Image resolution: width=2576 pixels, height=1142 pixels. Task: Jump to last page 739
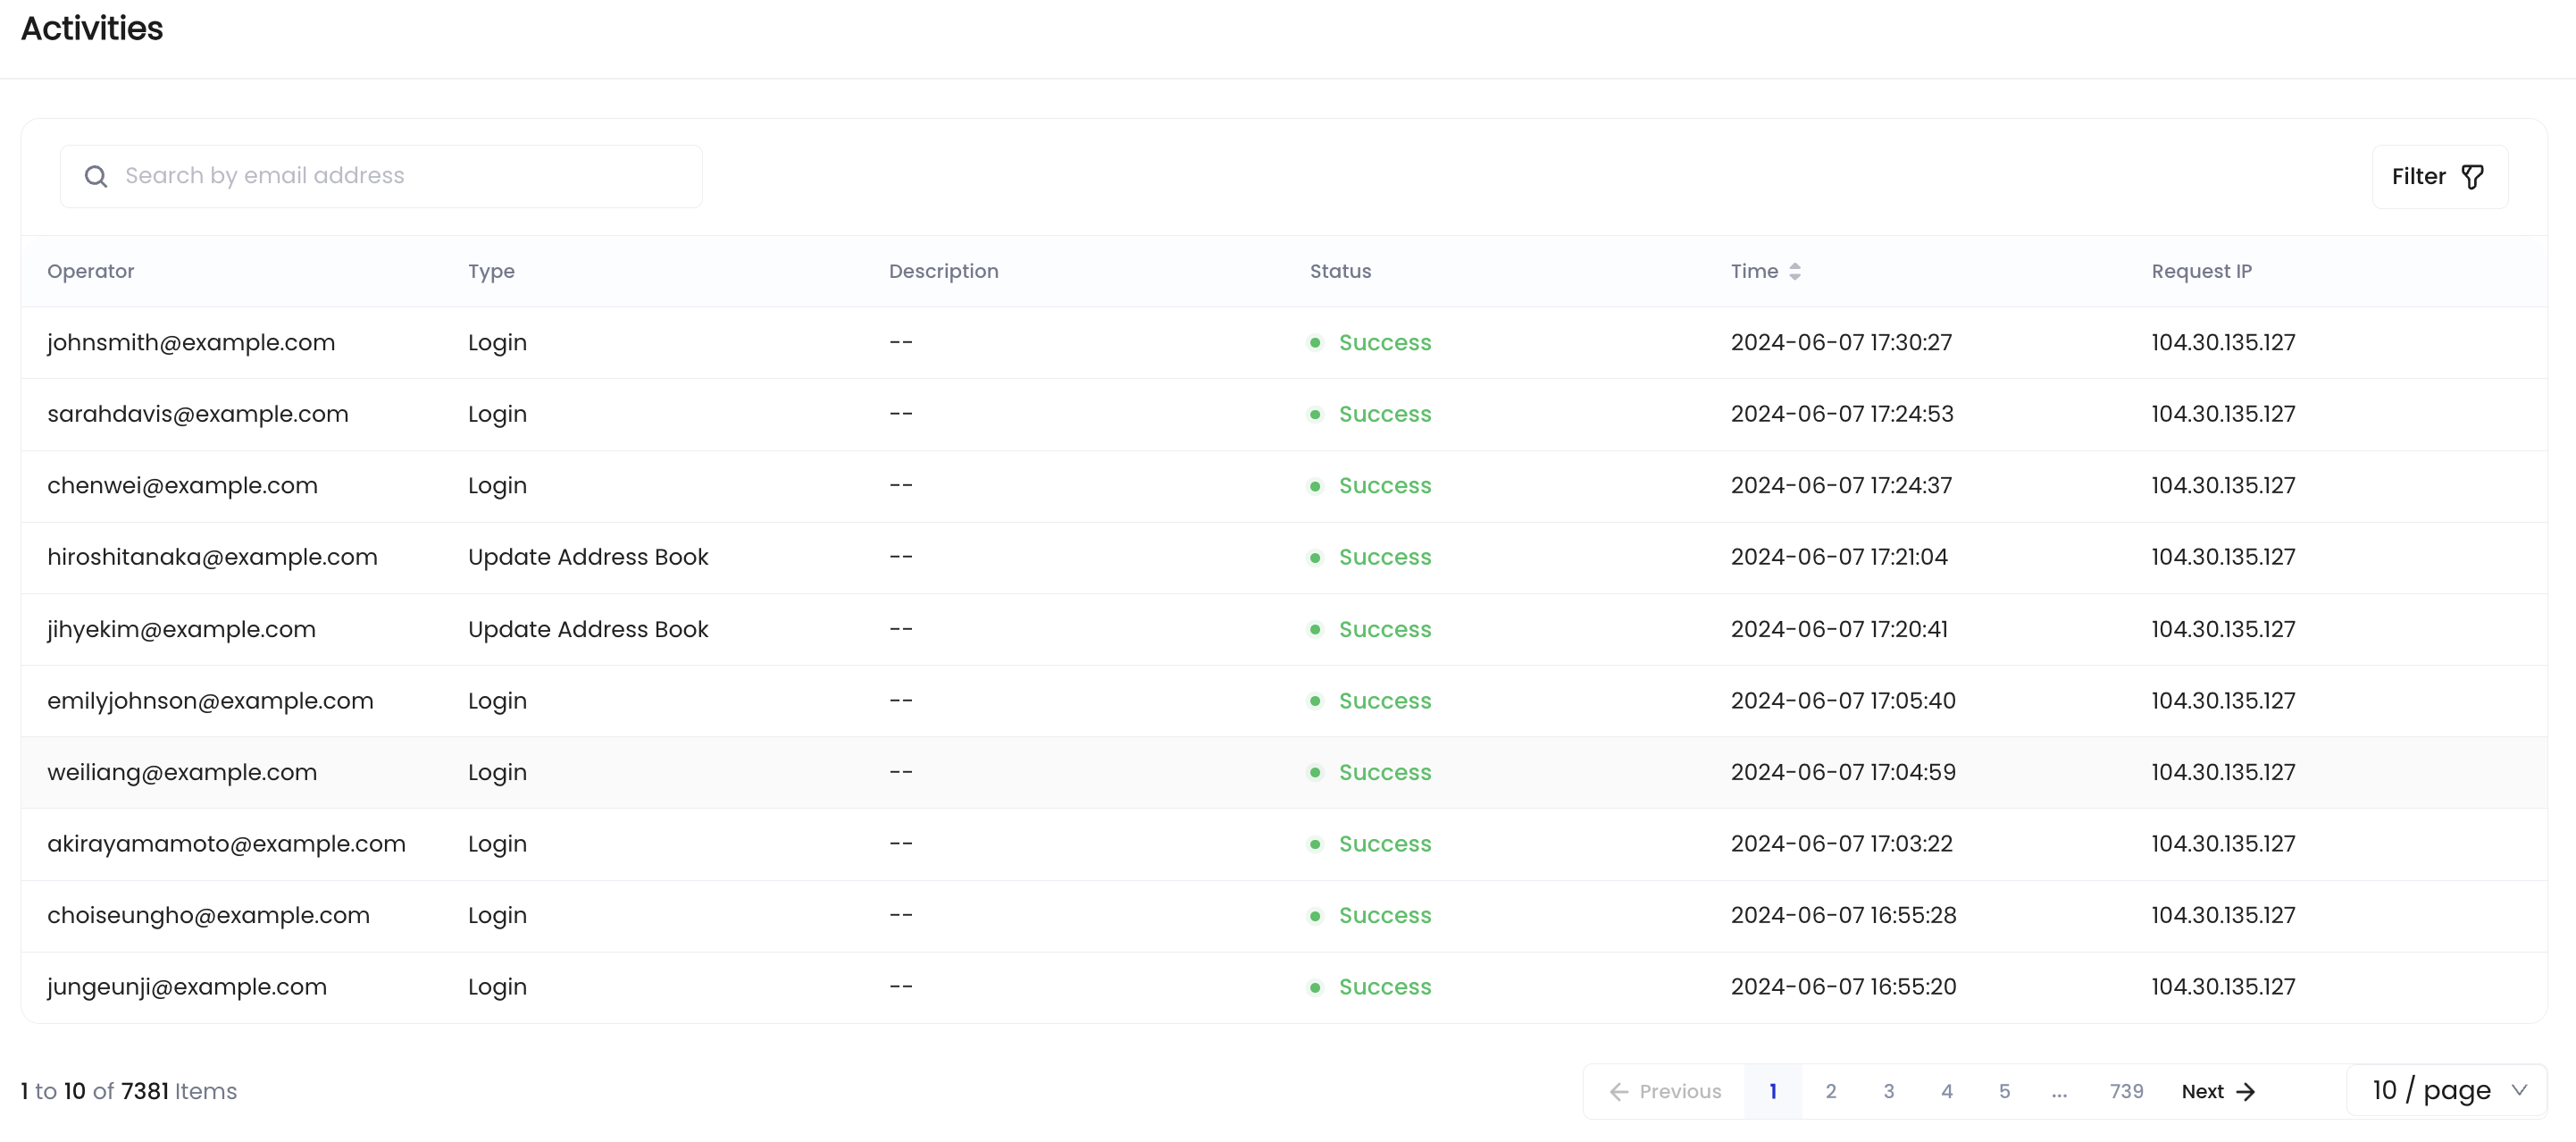[x=2126, y=1092]
